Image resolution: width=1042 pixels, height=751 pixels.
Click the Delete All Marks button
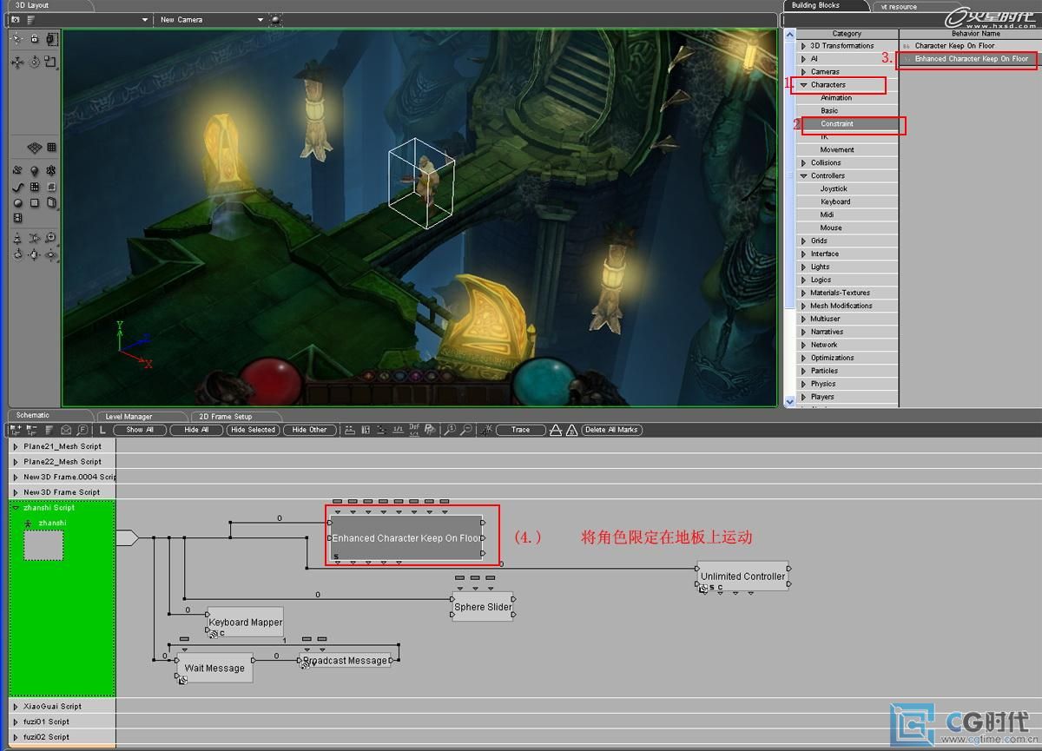[x=611, y=430]
